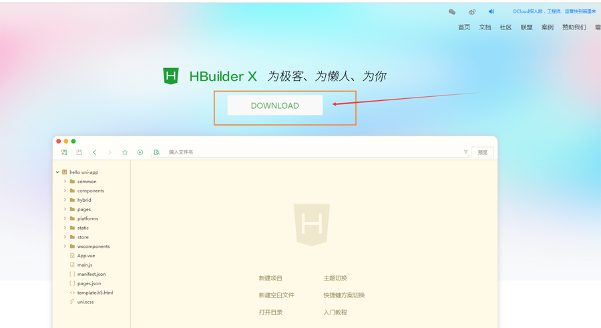Click the uni.scss file icon
The width and height of the screenshot is (601, 328).
(x=72, y=302)
